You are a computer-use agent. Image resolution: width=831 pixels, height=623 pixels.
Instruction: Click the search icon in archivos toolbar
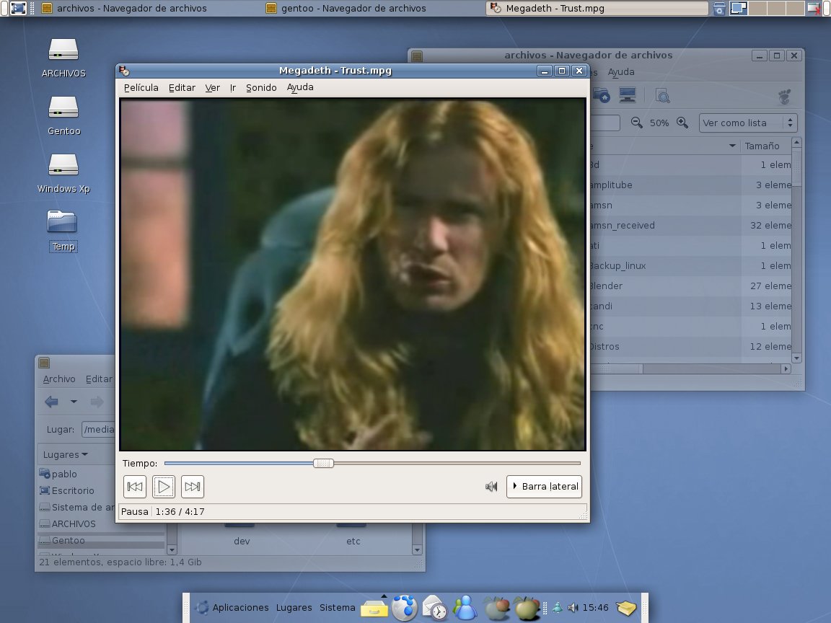tap(662, 95)
